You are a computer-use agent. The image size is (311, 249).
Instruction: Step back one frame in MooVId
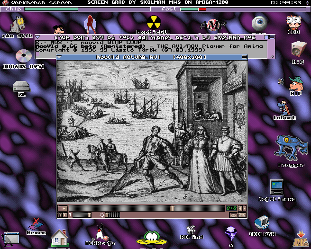point(240,208)
